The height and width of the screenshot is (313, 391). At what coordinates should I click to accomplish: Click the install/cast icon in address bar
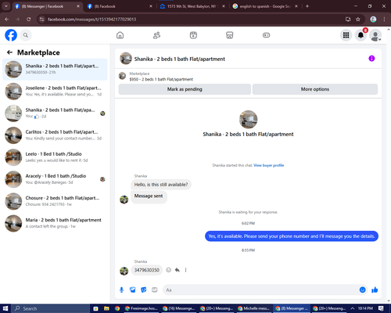click(x=348, y=19)
